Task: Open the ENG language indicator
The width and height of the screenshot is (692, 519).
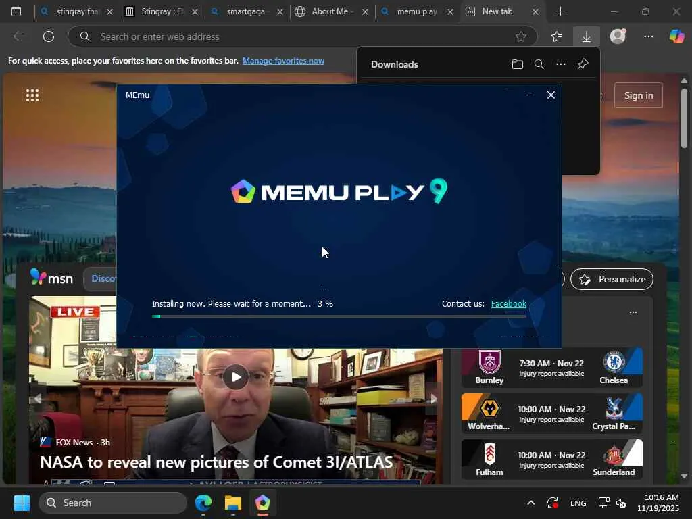Action: 578,503
